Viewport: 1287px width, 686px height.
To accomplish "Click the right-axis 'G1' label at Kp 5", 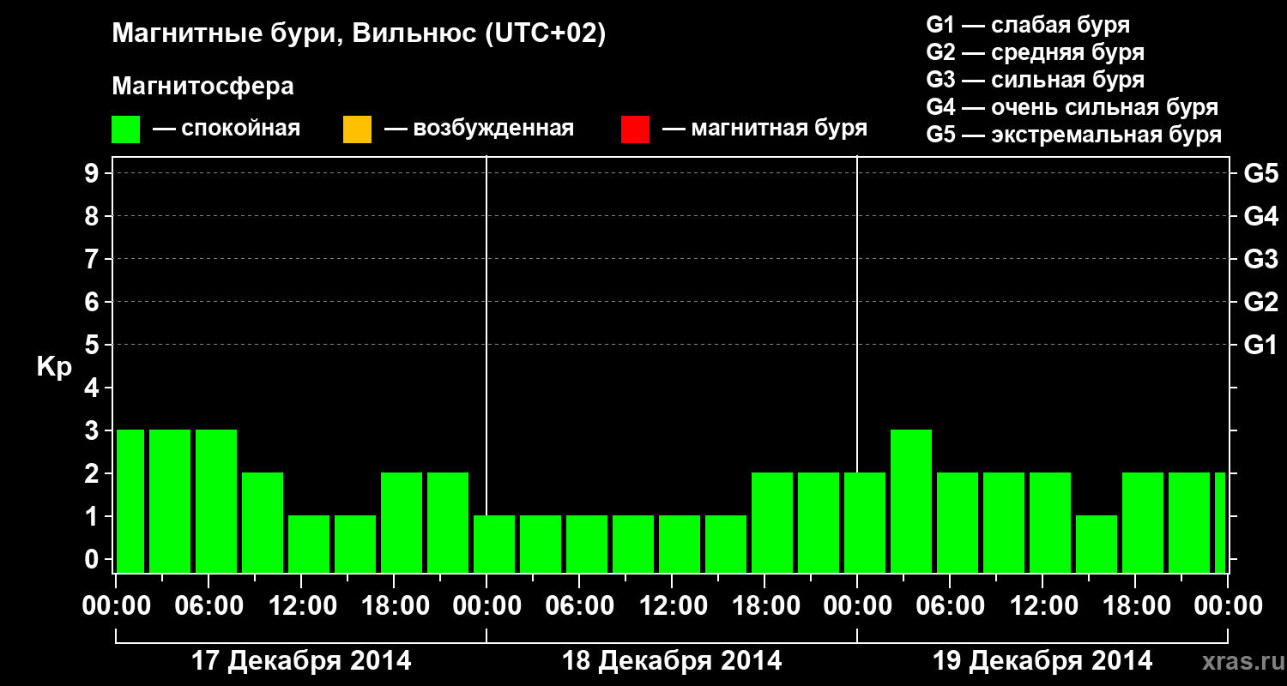I will click(x=1260, y=345).
